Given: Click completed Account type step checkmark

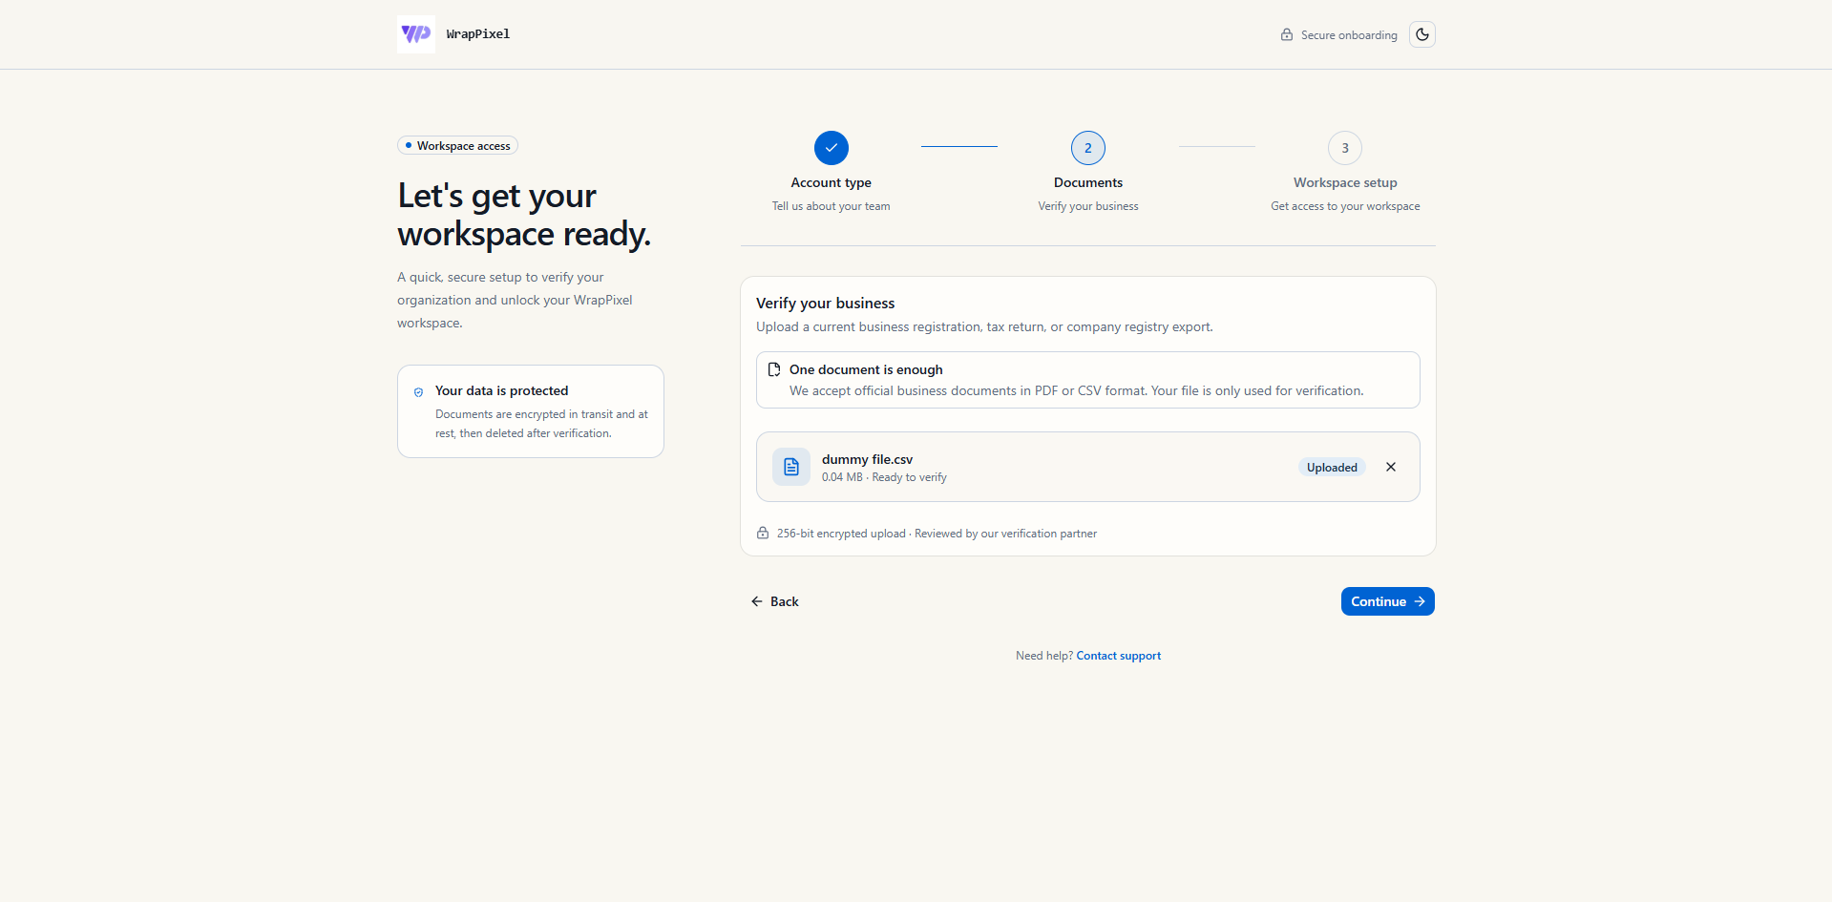Looking at the screenshot, I should point(832,148).
